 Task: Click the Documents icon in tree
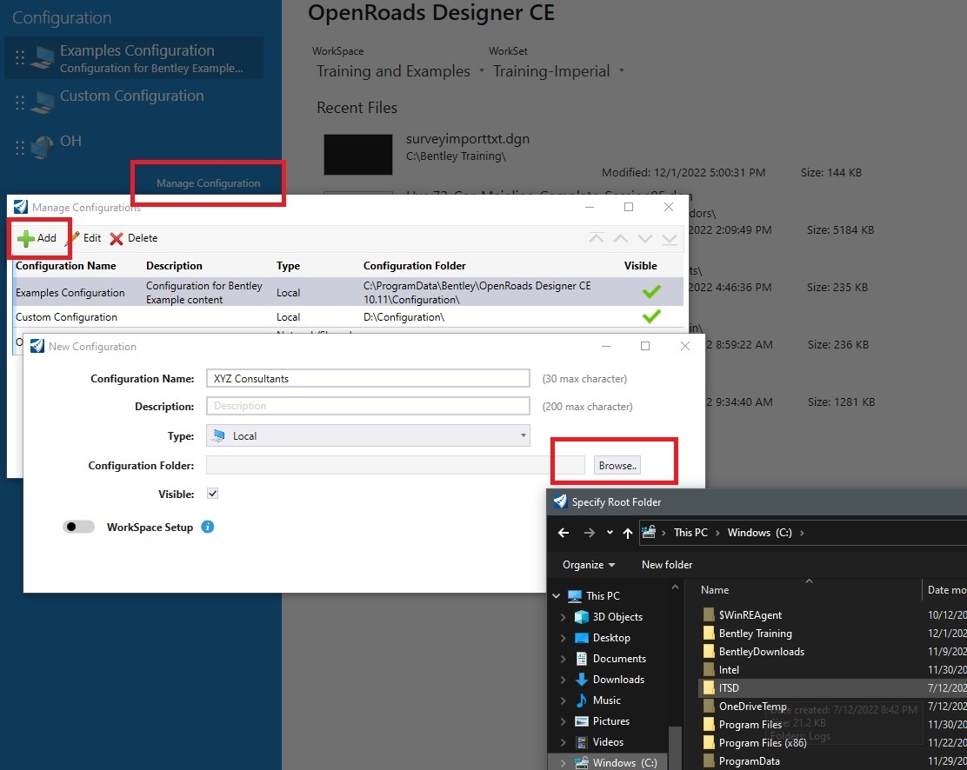click(581, 659)
